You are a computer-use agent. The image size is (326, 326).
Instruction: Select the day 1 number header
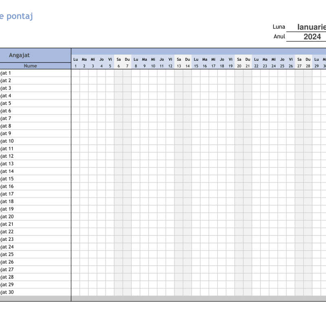click(75, 66)
